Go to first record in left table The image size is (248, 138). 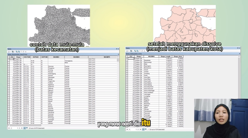pyautogui.click(x=9, y=128)
